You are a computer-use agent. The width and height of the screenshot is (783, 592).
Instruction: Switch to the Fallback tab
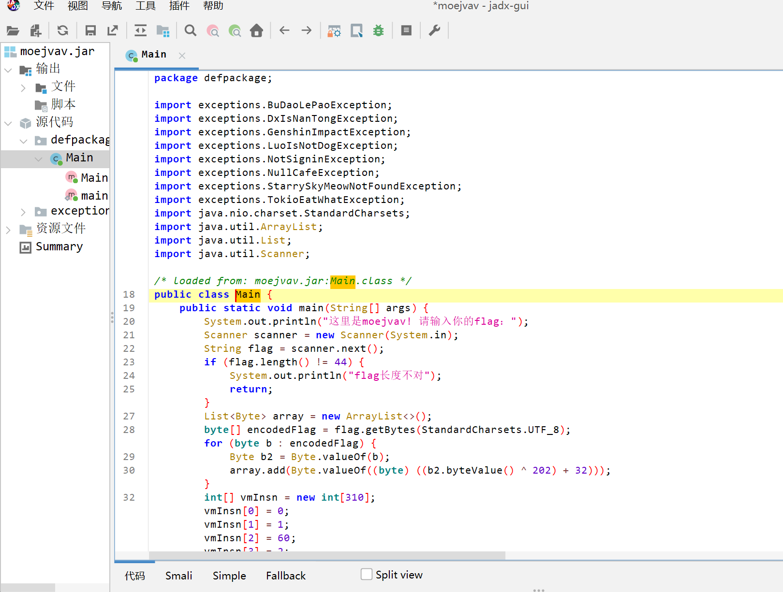285,576
